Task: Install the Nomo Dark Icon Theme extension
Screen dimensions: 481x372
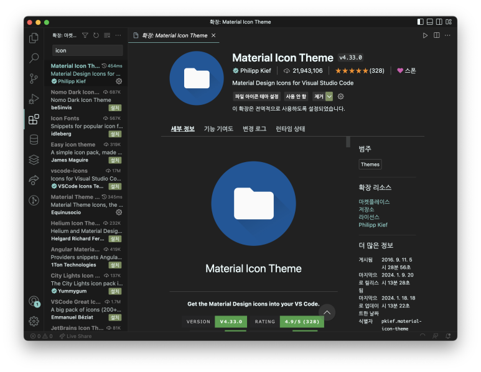Action: (115, 108)
